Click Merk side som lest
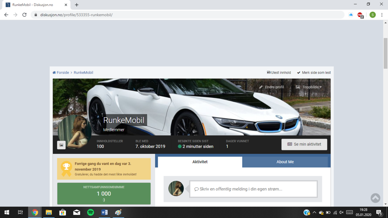 pyautogui.click(x=314, y=72)
